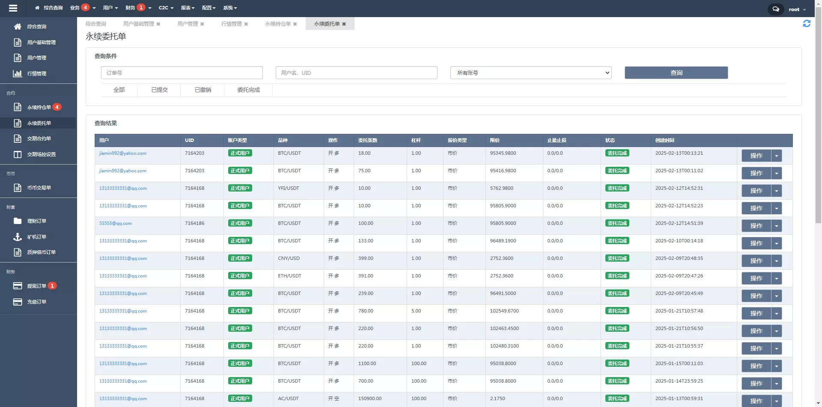The height and width of the screenshot is (407, 822).
Task: Click the card icon for 提现订单
Action: (x=18, y=286)
